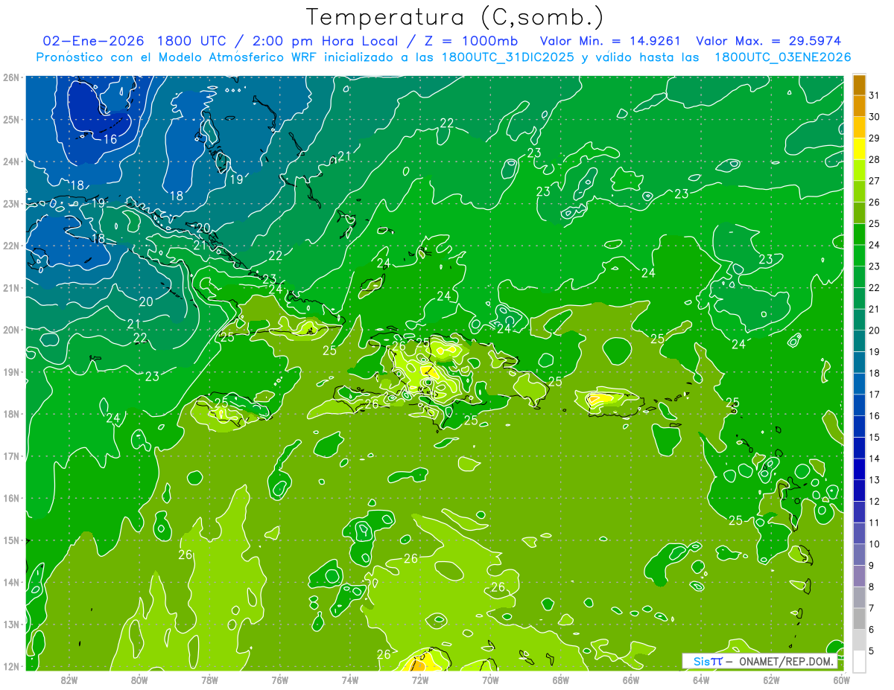Image resolution: width=894 pixels, height=690 pixels.
Task: Click the yellow hot spot over Puerto Rico
Action: point(598,398)
